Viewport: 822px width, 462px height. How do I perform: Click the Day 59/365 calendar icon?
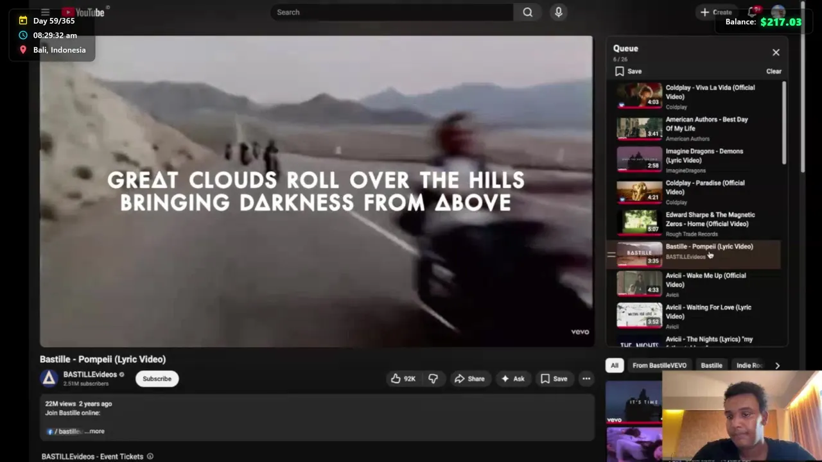click(23, 21)
